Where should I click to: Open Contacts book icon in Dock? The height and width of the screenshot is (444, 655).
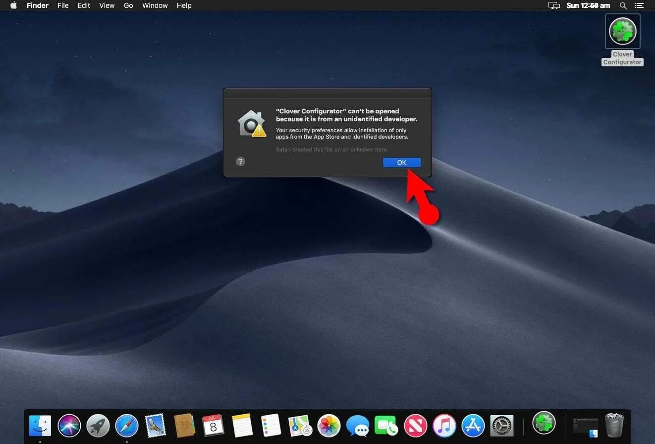pyautogui.click(x=184, y=426)
